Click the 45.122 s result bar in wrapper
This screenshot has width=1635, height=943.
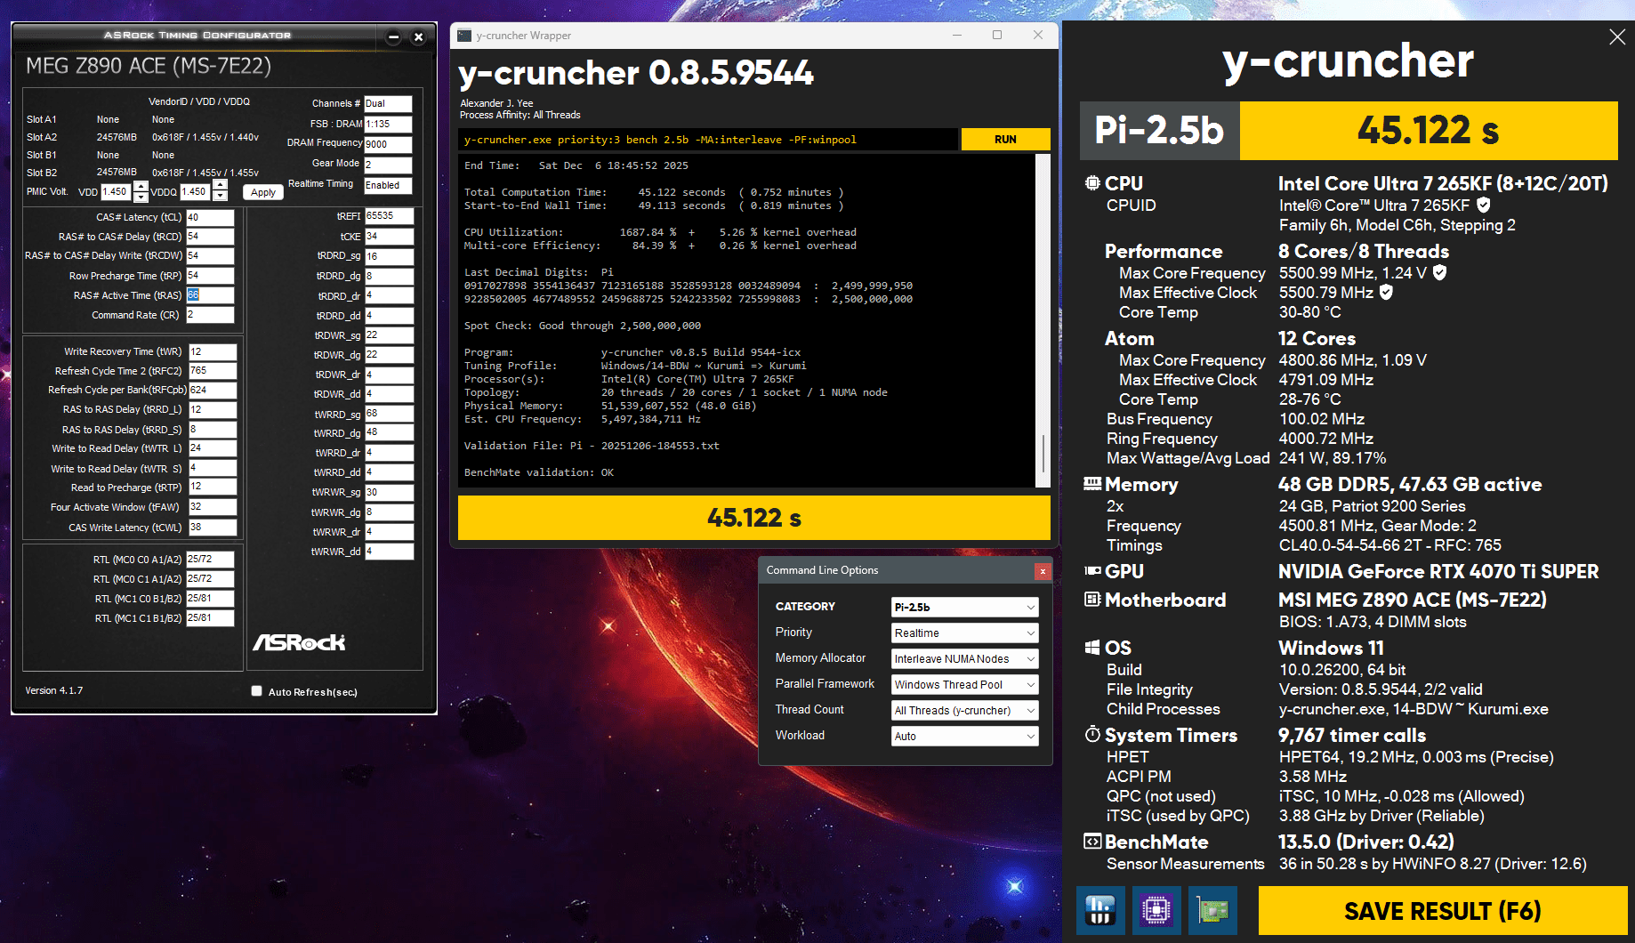point(754,518)
